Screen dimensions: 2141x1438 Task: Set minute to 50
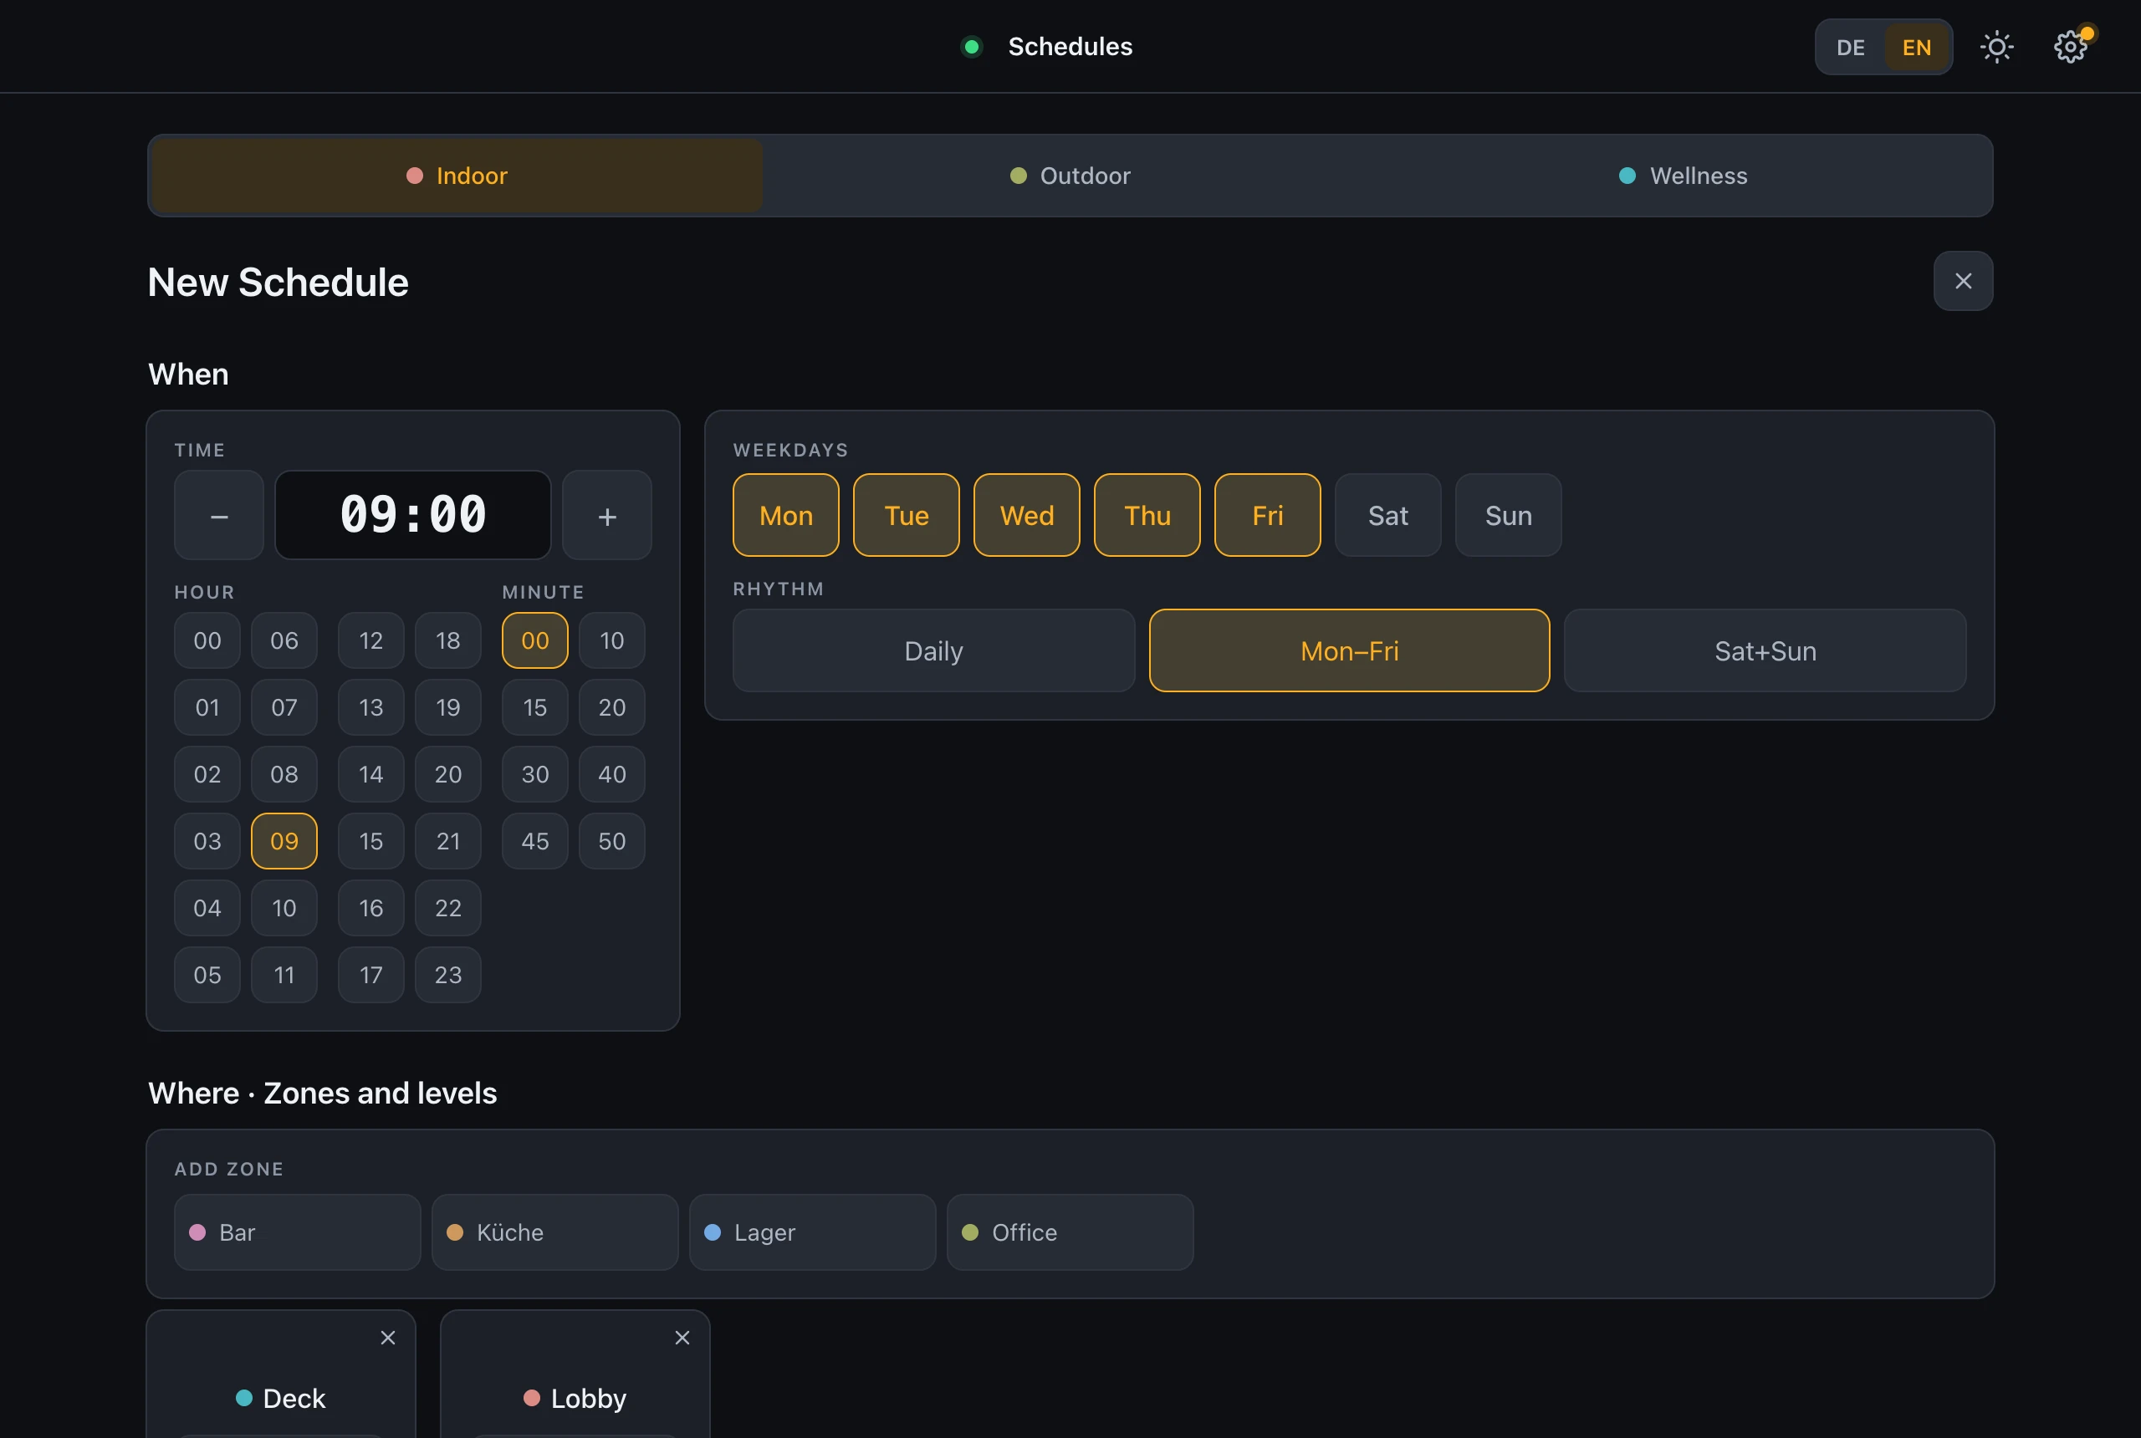612,840
